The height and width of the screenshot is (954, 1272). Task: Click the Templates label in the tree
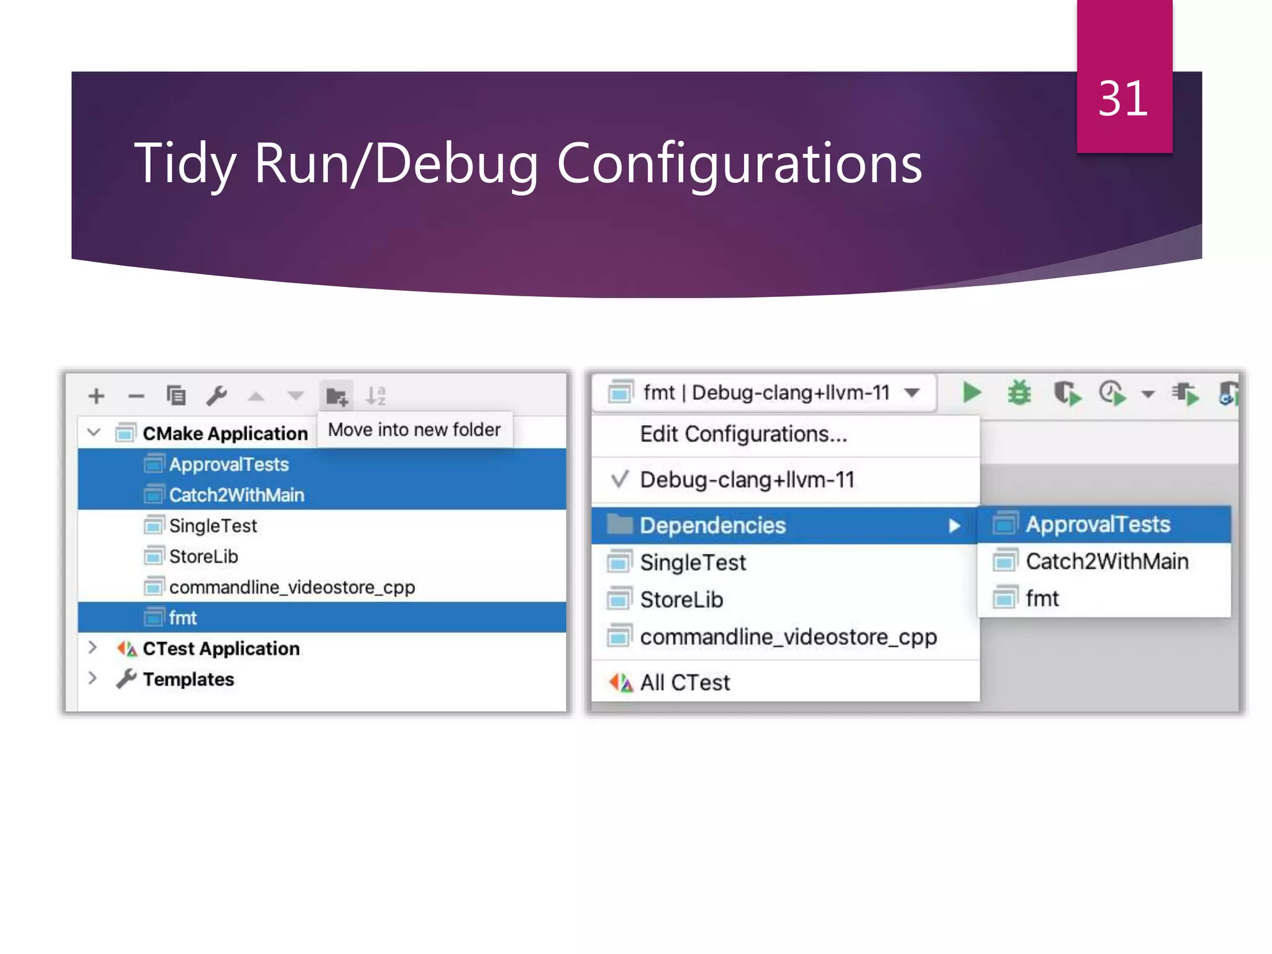[x=188, y=679]
